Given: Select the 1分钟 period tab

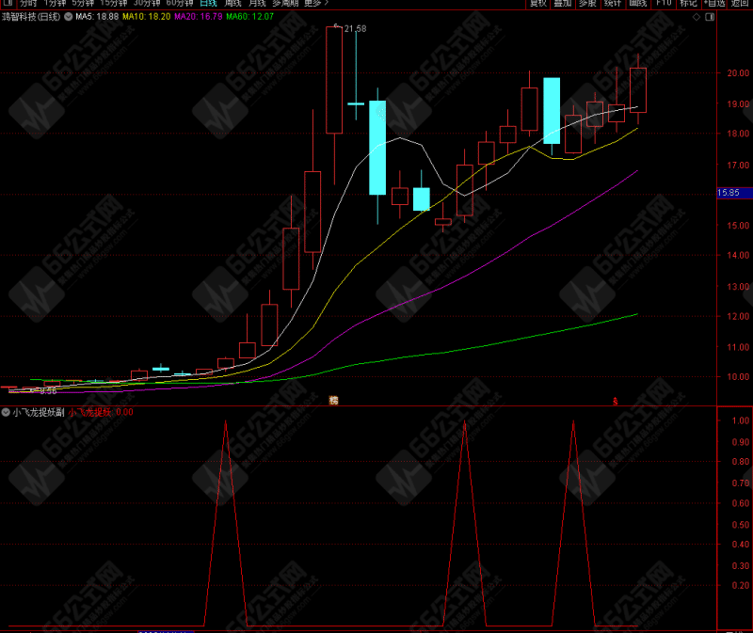Looking at the screenshot, I should (x=55, y=3).
